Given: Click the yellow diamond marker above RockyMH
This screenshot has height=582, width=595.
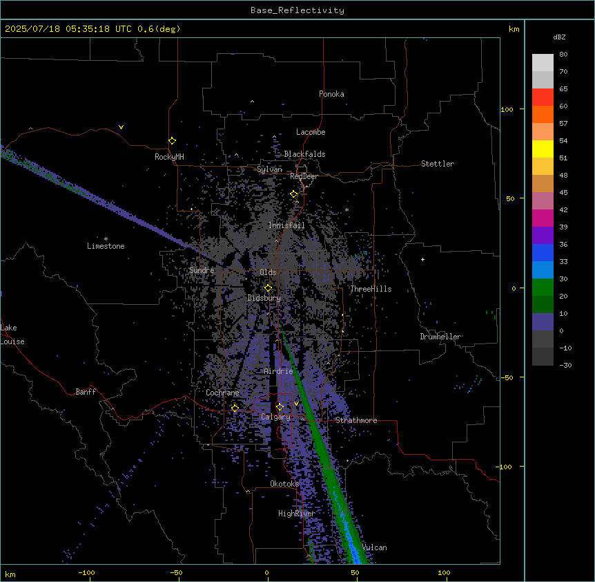Looking at the screenshot, I should [x=173, y=141].
